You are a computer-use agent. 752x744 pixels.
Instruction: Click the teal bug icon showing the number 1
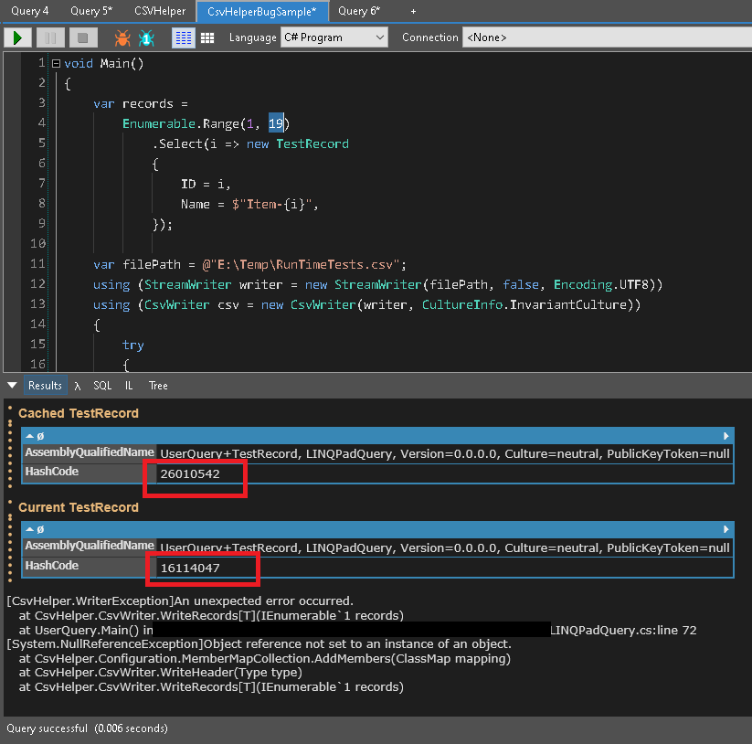146,37
